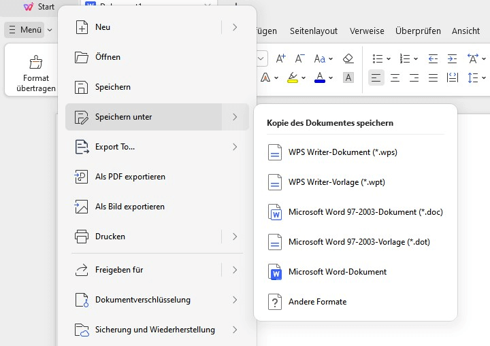This screenshot has height=346, width=490.
Task: Apply the blue font color
Action: [320, 77]
